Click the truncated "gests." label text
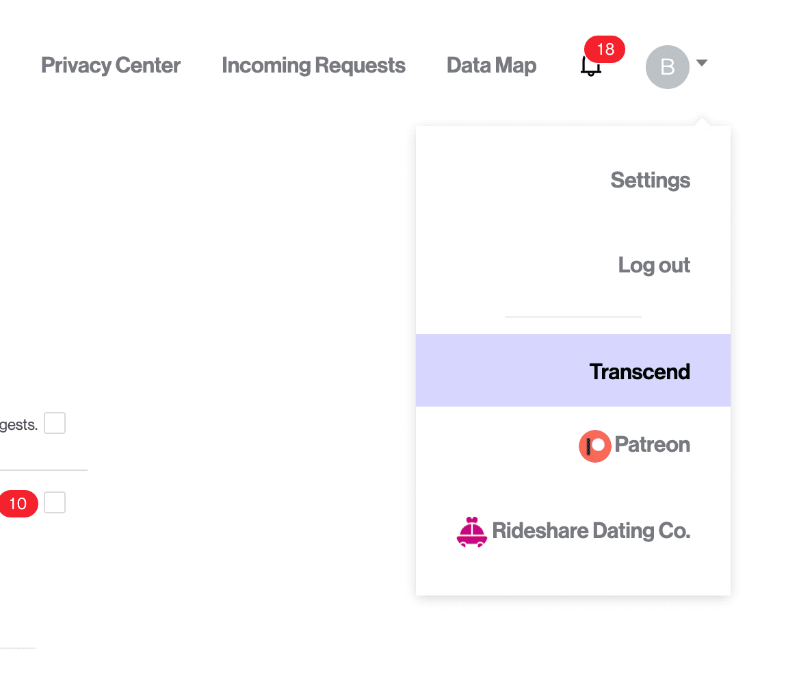 pos(18,425)
